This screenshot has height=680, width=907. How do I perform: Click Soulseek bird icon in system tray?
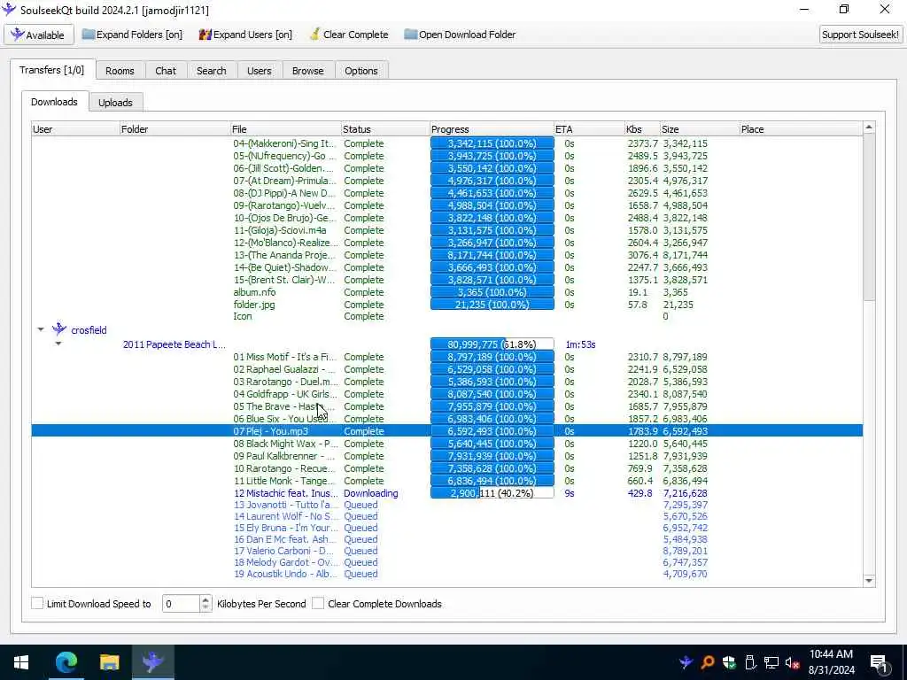pyautogui.click(x=686, y=662)
